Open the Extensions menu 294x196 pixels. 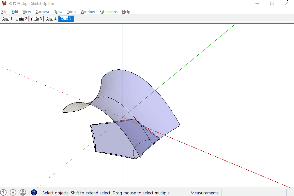(x=108, y=12)
